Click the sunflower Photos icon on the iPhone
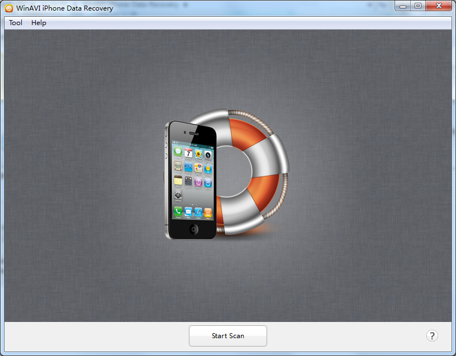This screenshot has height=356, width=456. [x=198, y=154]
